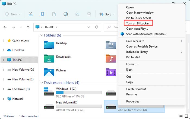
Task: Expand the Network tree node
Action: tap(4, 99)
